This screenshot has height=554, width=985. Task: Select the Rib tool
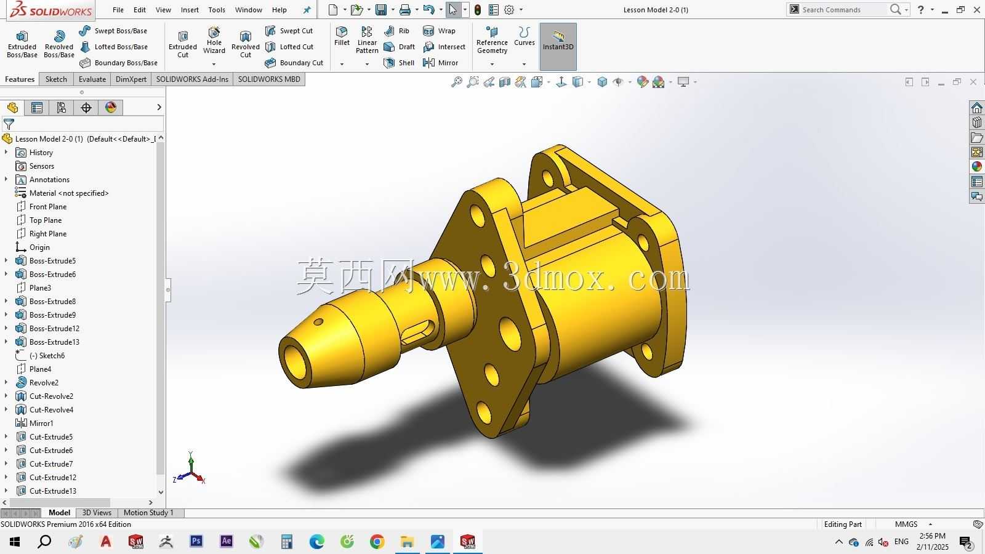pyautogui.click(x=397, y=31)
